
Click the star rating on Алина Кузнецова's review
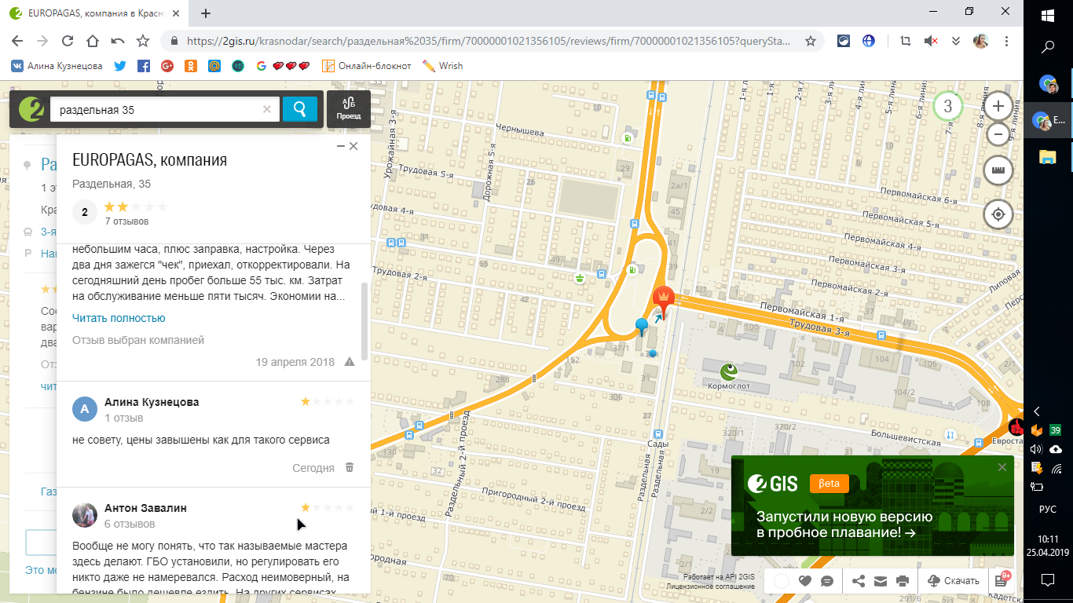coord(328,401)
